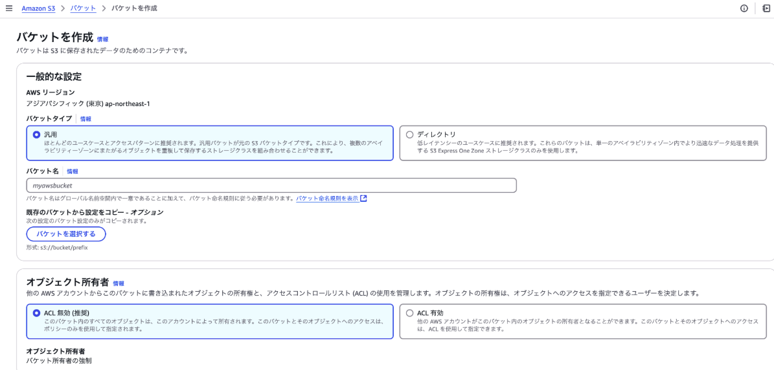The height and width of the screenshot is (370, 774).
Task: Toggle the side panel icon at top right
Action: pos(766,8)
